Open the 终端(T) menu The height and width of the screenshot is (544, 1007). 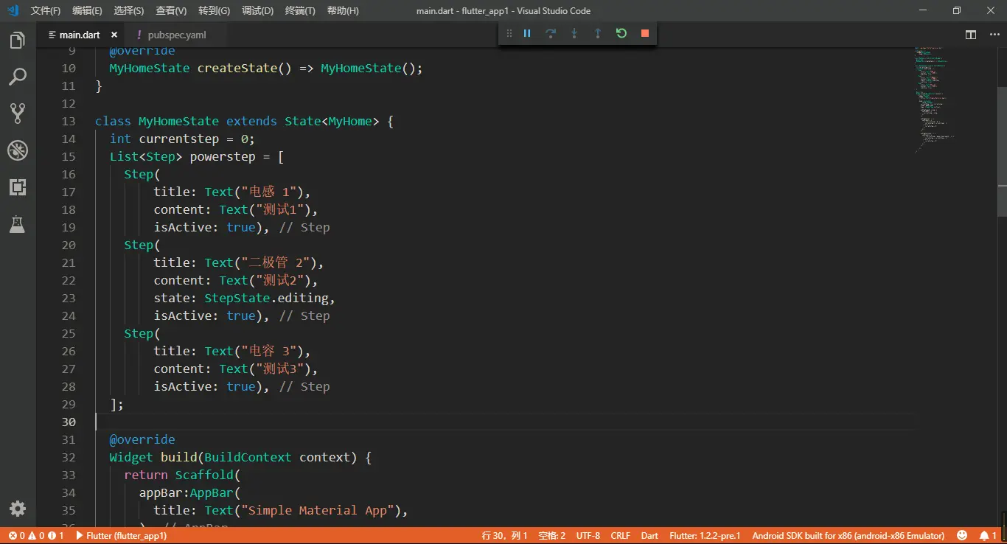pos(300,11)
